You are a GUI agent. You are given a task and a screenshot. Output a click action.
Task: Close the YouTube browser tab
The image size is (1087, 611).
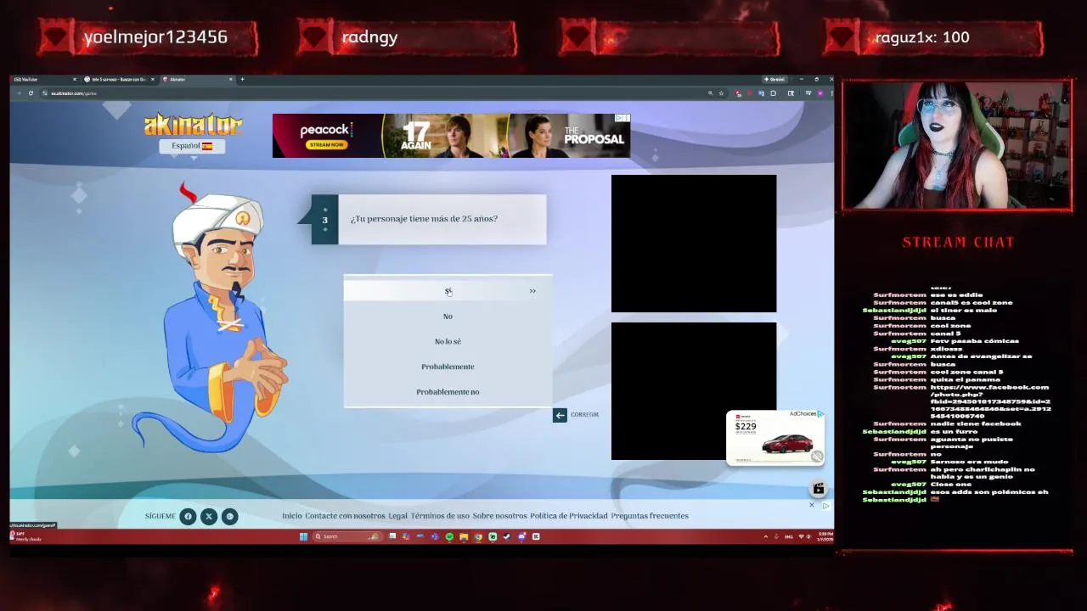point(75,79)
